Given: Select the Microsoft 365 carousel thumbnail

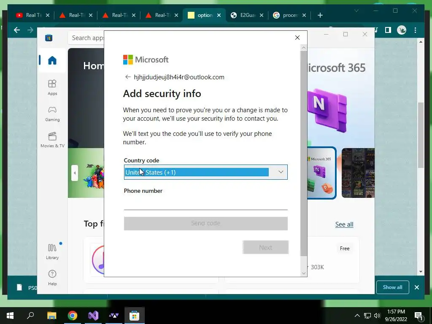Looking at the screenshot, I should point(321,173).
